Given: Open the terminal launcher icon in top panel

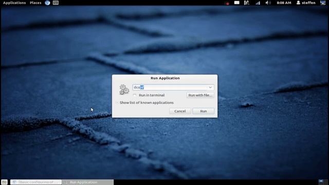Looking at the screenshot, I should 56,3.
